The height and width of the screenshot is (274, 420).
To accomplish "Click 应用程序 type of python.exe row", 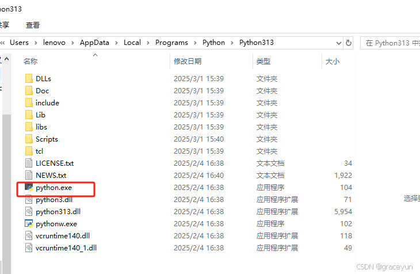I will pyautogui.click(x=270, y=188).
